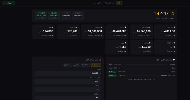Click the NEW YORK session chip
The width and height of the screenshot is (190, 100).
(x=41, y=16)
